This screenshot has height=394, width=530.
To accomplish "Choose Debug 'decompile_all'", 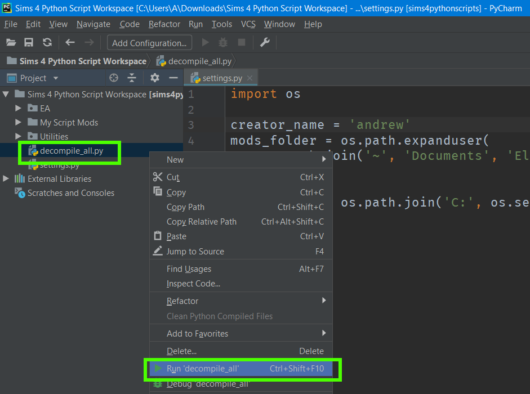I will click(241, 383).
